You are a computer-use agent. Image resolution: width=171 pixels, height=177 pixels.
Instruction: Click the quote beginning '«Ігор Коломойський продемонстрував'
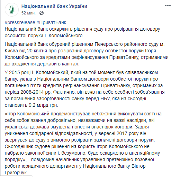[83, 143]
